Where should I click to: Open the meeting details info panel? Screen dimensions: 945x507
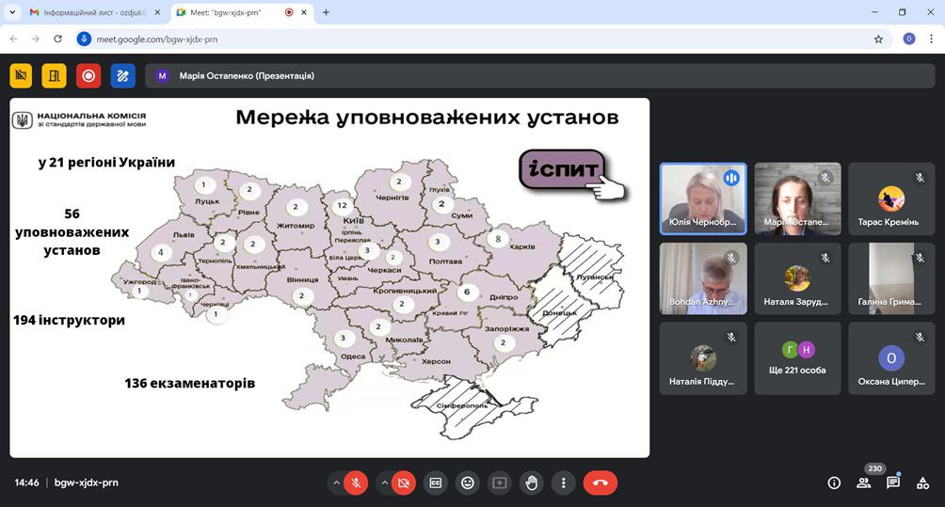(834, 483)
